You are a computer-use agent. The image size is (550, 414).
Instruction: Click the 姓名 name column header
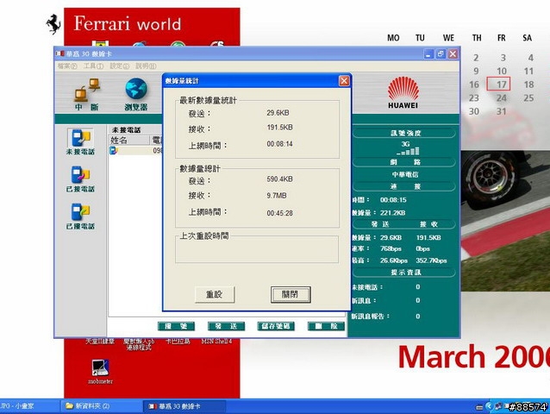[x=129, y=141]
